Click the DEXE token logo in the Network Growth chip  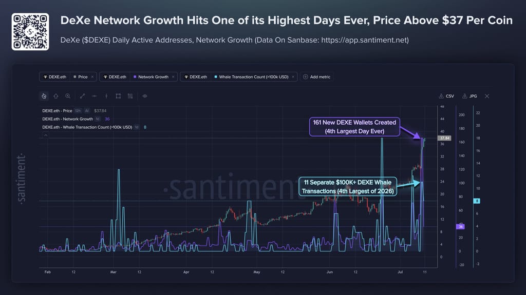click(105, 77)
